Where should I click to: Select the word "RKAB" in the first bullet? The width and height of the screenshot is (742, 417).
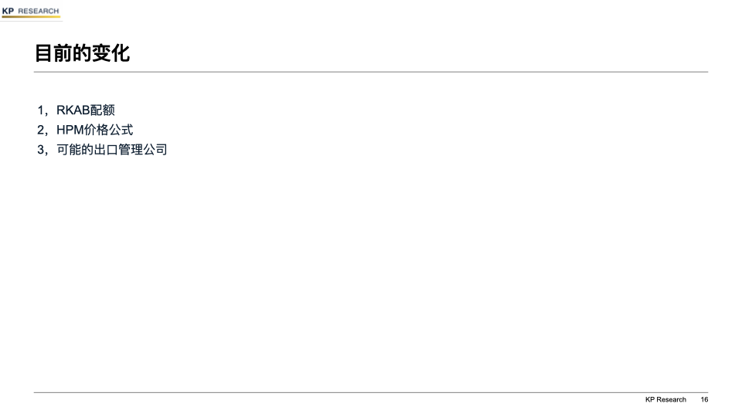[73, 110]
